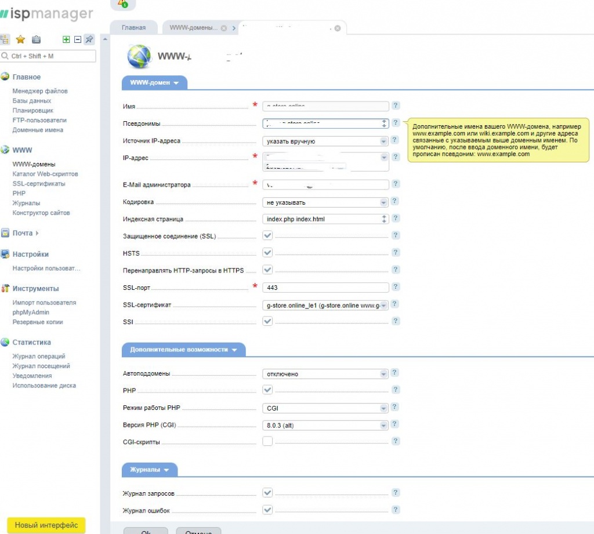This screenshot has width=594, height=534.
Task: Toggle the pin sidebar icon
Action: 89,39
